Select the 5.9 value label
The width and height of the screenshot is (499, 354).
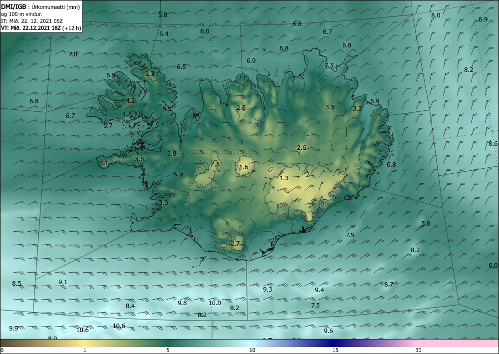179,174
